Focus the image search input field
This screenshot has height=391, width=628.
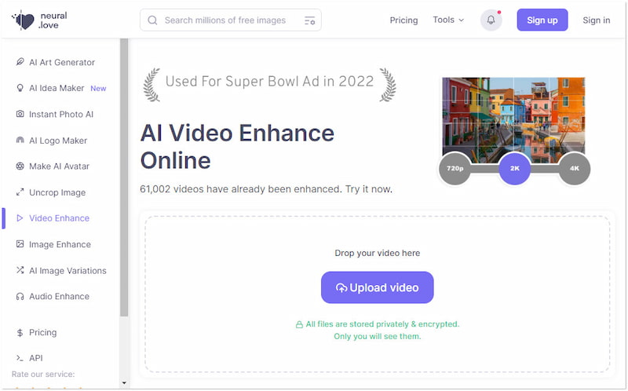coord(228,20)
